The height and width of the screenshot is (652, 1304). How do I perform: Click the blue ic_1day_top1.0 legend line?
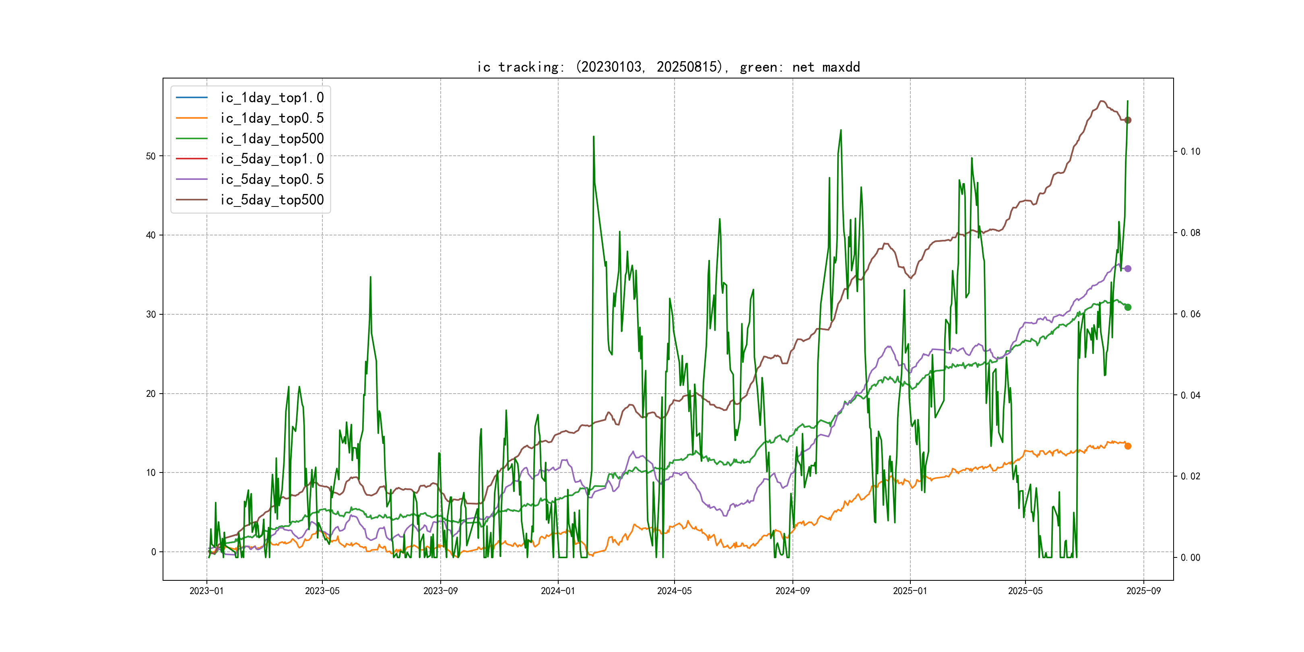(x=191, y=97)
